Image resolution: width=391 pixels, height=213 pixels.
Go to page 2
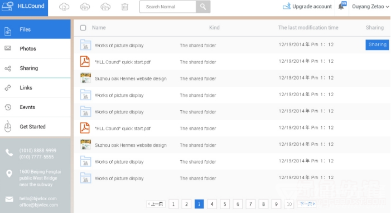(186, 204)
